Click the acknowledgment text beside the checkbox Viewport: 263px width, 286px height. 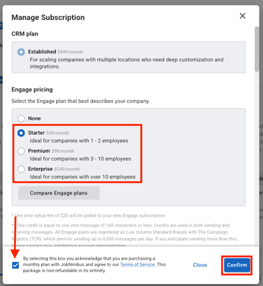pyautogui.click(x=95, y=264)
